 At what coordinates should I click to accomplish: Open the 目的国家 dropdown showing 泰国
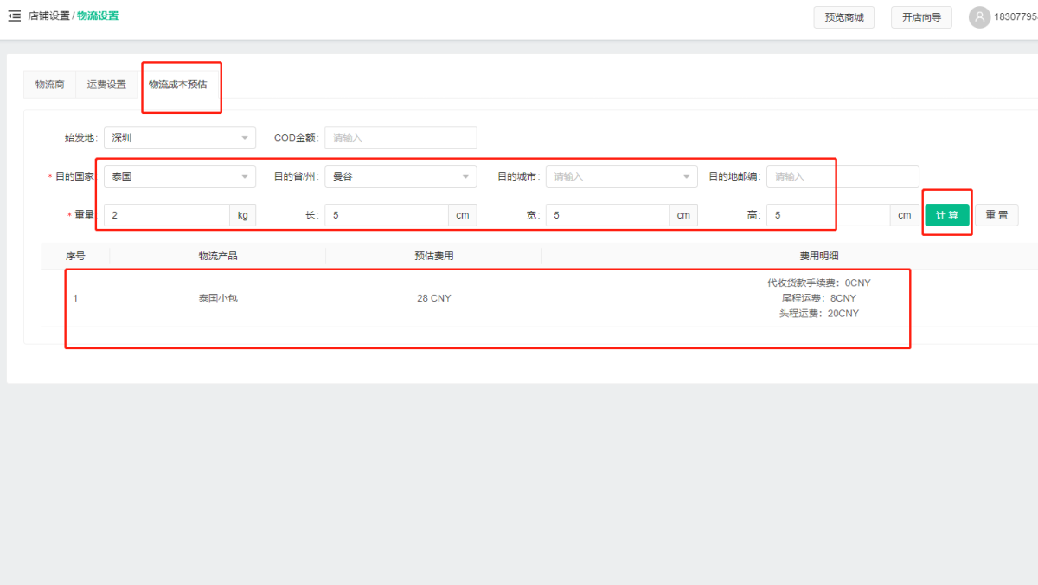[x=180, y=176]
